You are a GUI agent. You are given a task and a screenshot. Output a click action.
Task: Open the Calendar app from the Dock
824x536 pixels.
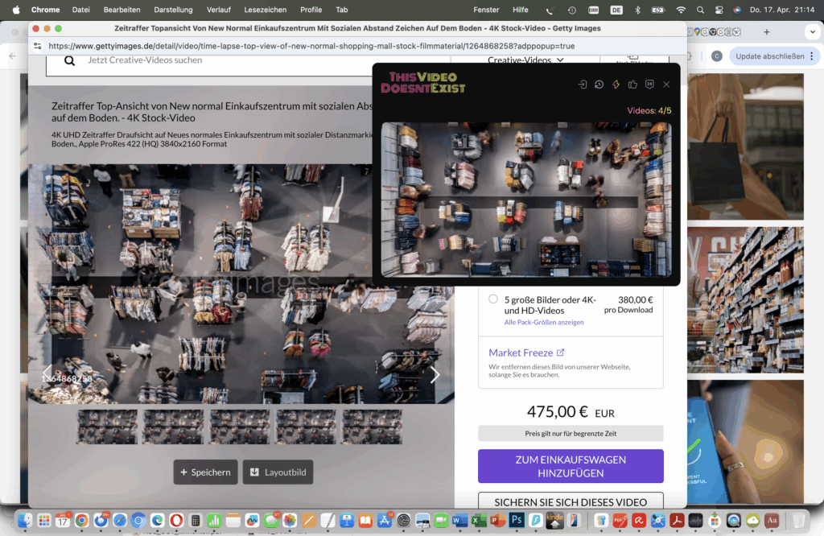(63, 520)
